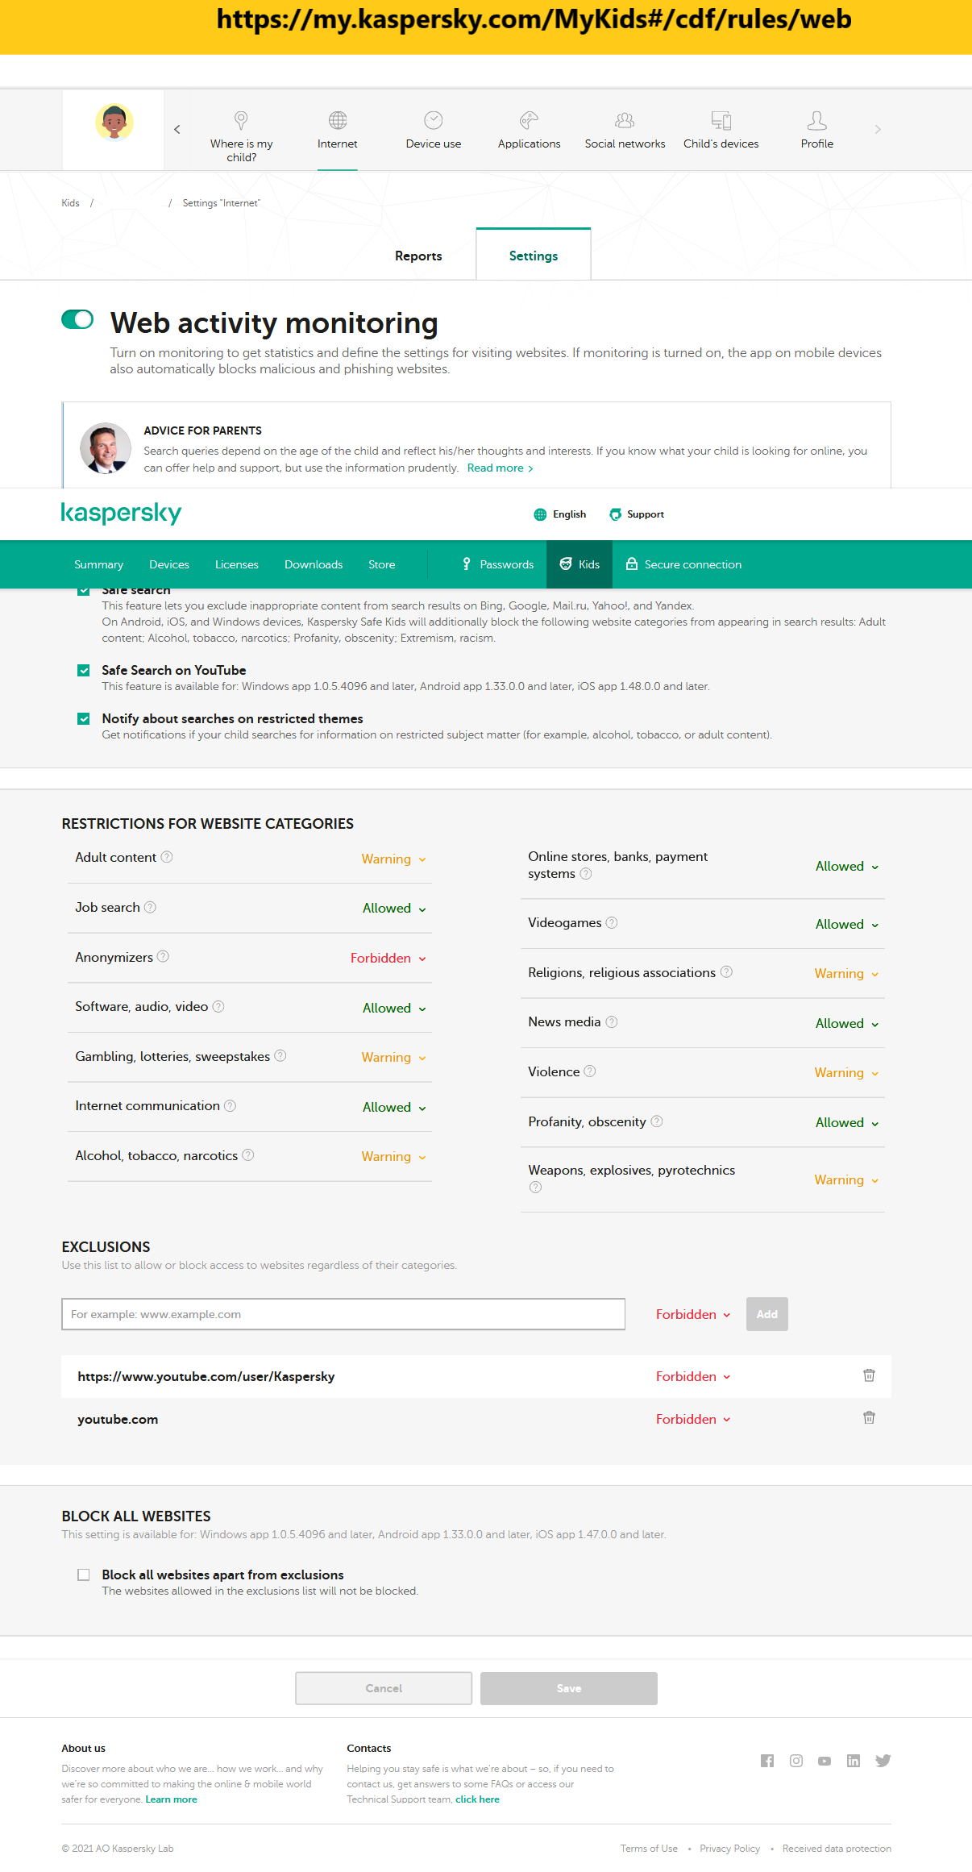Open Licenses menu item
The height and width of the screenshot is (1872, 972).
(x=237, y=564)
